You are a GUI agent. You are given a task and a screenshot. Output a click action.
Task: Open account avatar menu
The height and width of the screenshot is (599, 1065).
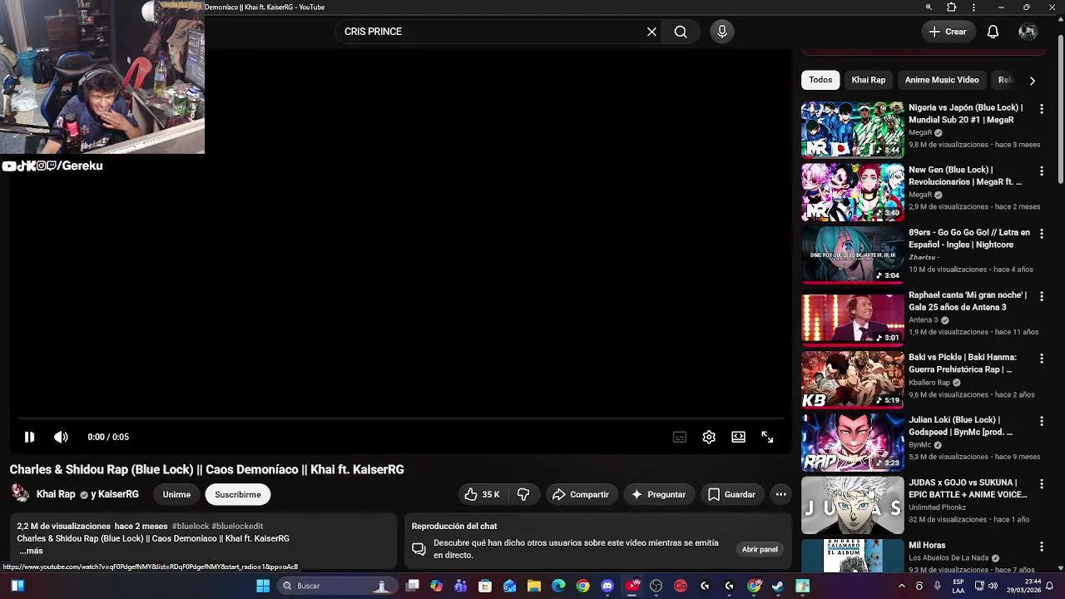point(1028,32)
